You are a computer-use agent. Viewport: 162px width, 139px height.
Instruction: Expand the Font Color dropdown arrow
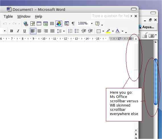coord(122,31)
